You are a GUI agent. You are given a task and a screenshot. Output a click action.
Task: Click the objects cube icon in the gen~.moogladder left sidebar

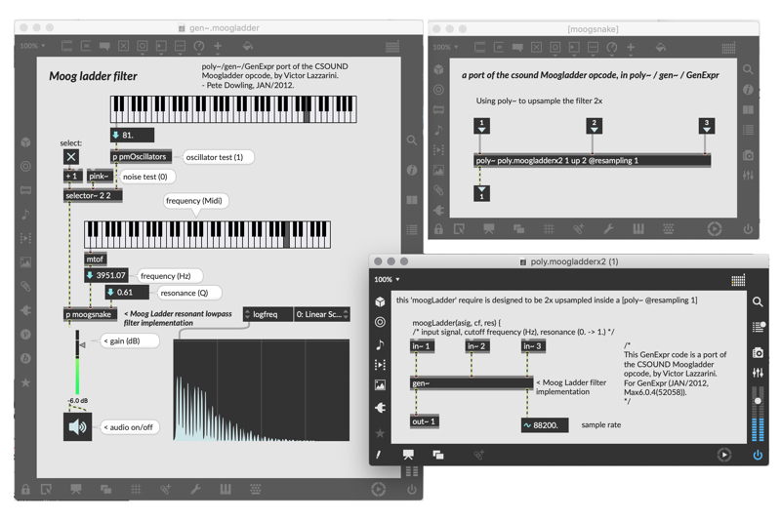click(26, 142)
